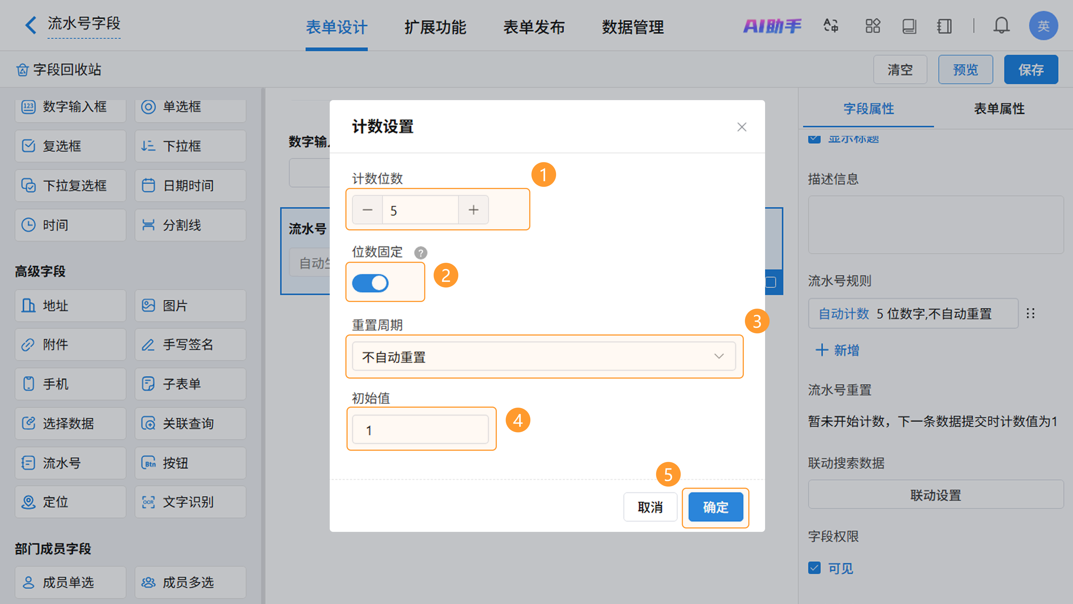The width and height of the screenshot is (1073, 604).
Task: Click the 初始值 input field
Action: pyautogui.click(x=420, y=430)
